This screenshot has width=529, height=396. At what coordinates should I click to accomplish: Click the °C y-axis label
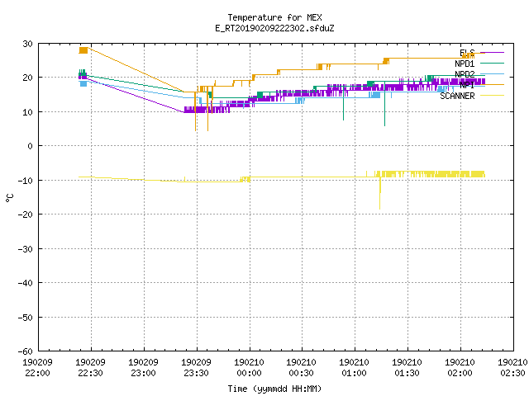10,198
